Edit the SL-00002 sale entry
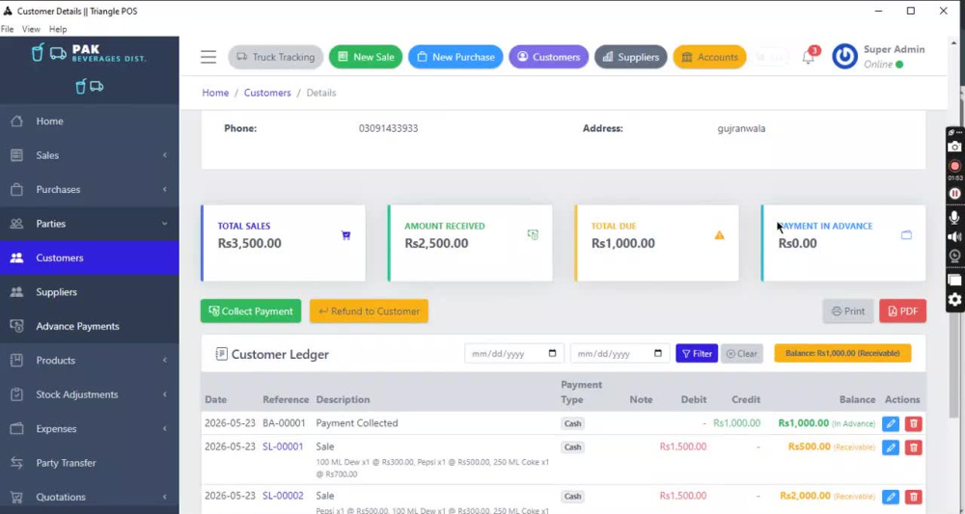Image resolution: width=965 pixels, height=514 pixels. coord(891,497)
